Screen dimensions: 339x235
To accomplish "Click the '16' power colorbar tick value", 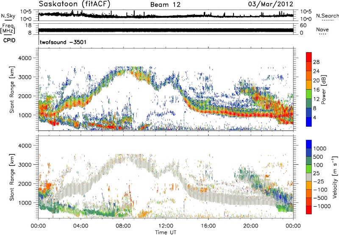I will 316,90.
